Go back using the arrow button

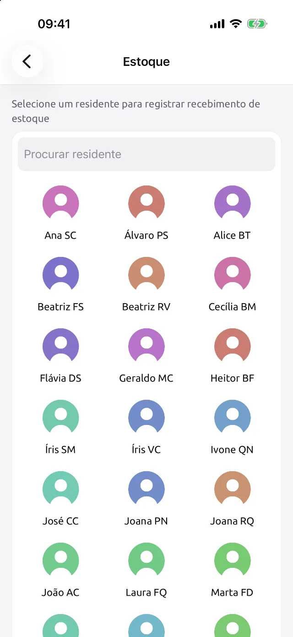coord(27,61)
